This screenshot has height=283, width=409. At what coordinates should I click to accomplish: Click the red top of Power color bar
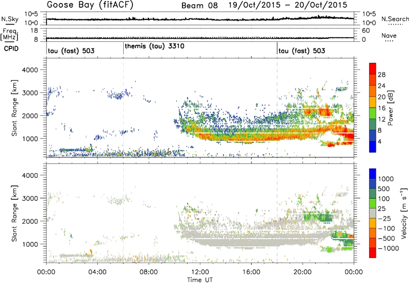click(372, 68)
